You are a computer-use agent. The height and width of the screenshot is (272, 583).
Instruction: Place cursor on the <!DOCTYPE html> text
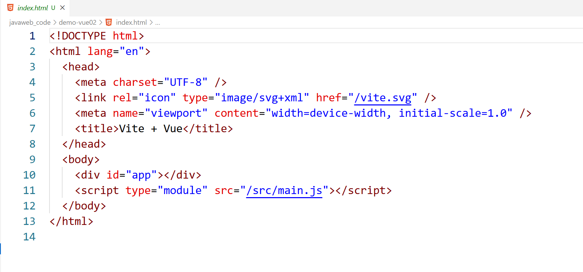(x=97, y=36)
